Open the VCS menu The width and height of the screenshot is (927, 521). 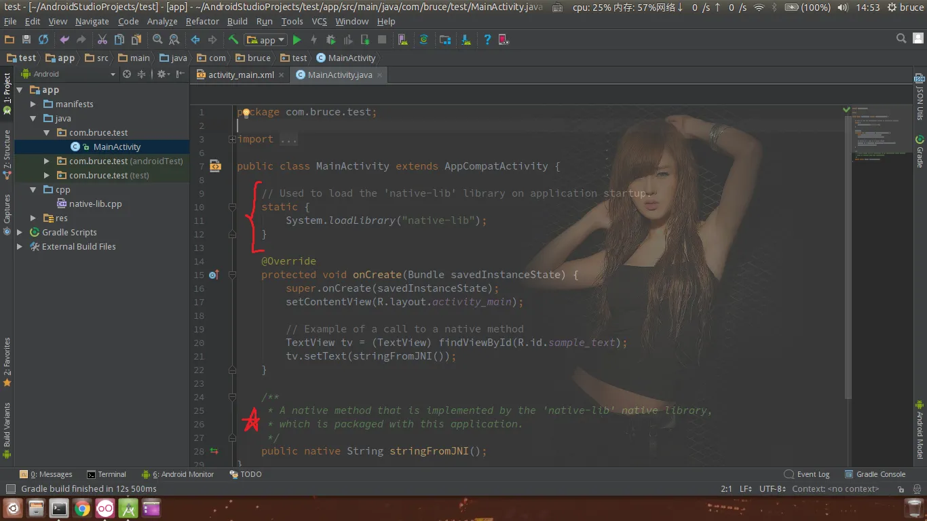point(319,21)
